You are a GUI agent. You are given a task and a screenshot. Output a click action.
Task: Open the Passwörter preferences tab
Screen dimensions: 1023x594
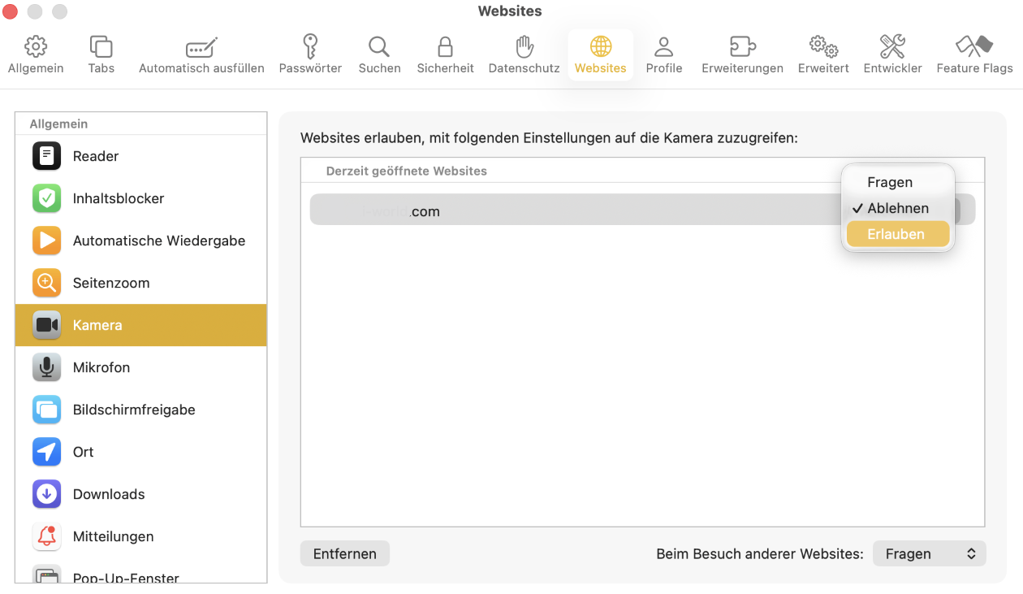tap(310, 55)
